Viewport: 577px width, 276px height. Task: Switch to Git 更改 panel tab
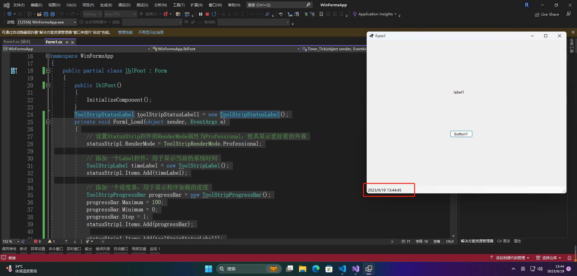point(503,241)
